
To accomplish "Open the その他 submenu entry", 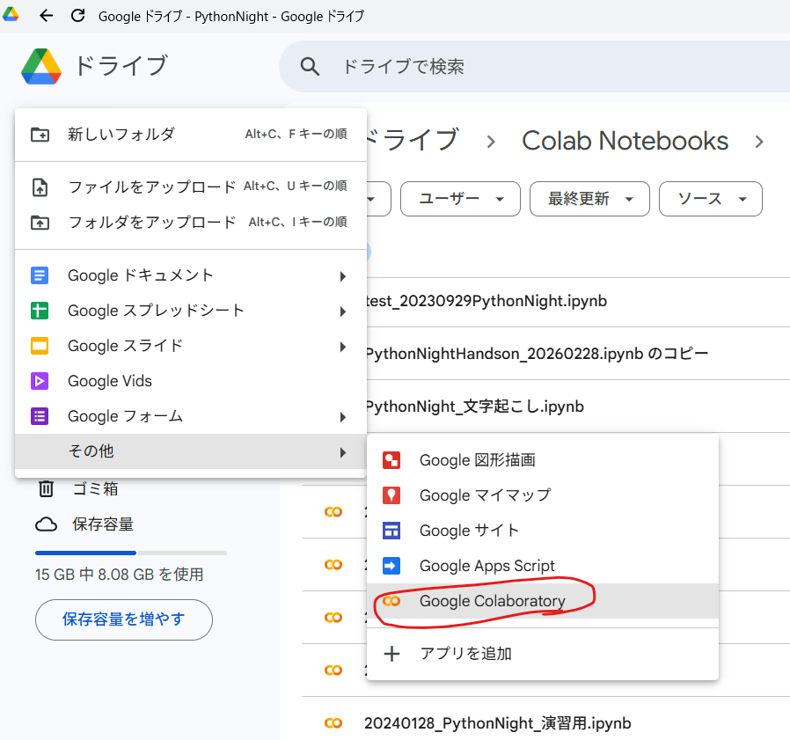I will pyautogui.click(x=190, y=451).
